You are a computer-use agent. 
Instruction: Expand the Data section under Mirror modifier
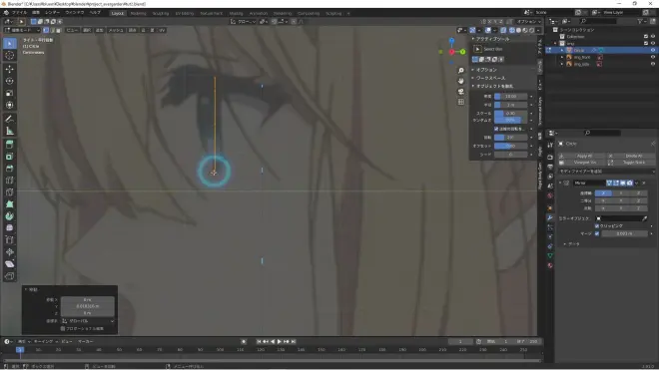[572, 244]
